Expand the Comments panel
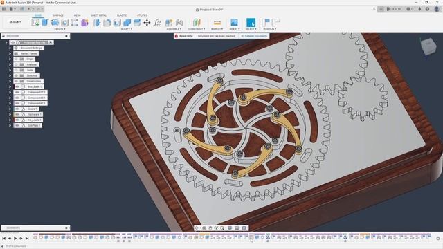443x249 pixels. click(66, 228)
